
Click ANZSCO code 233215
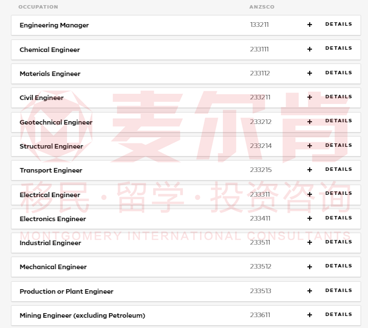point(261,170)
